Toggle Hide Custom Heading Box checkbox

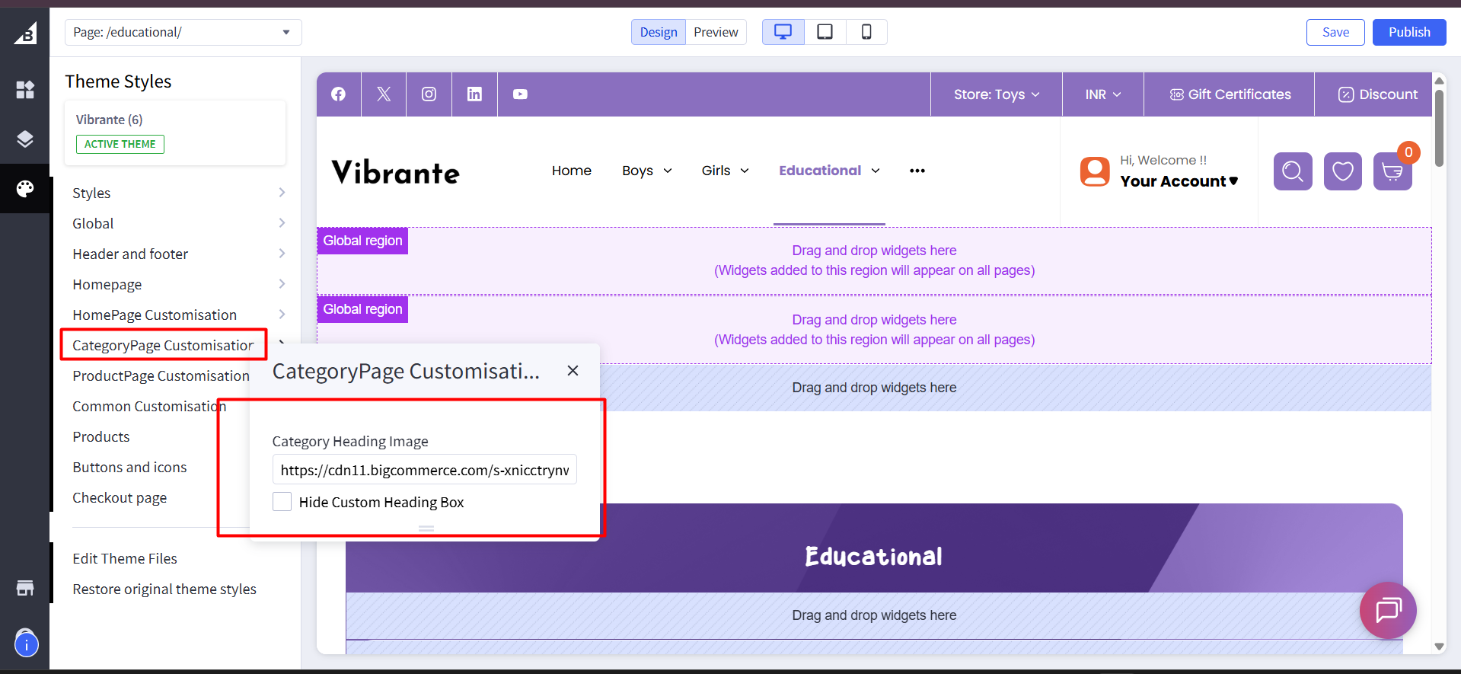pos(282,502)
